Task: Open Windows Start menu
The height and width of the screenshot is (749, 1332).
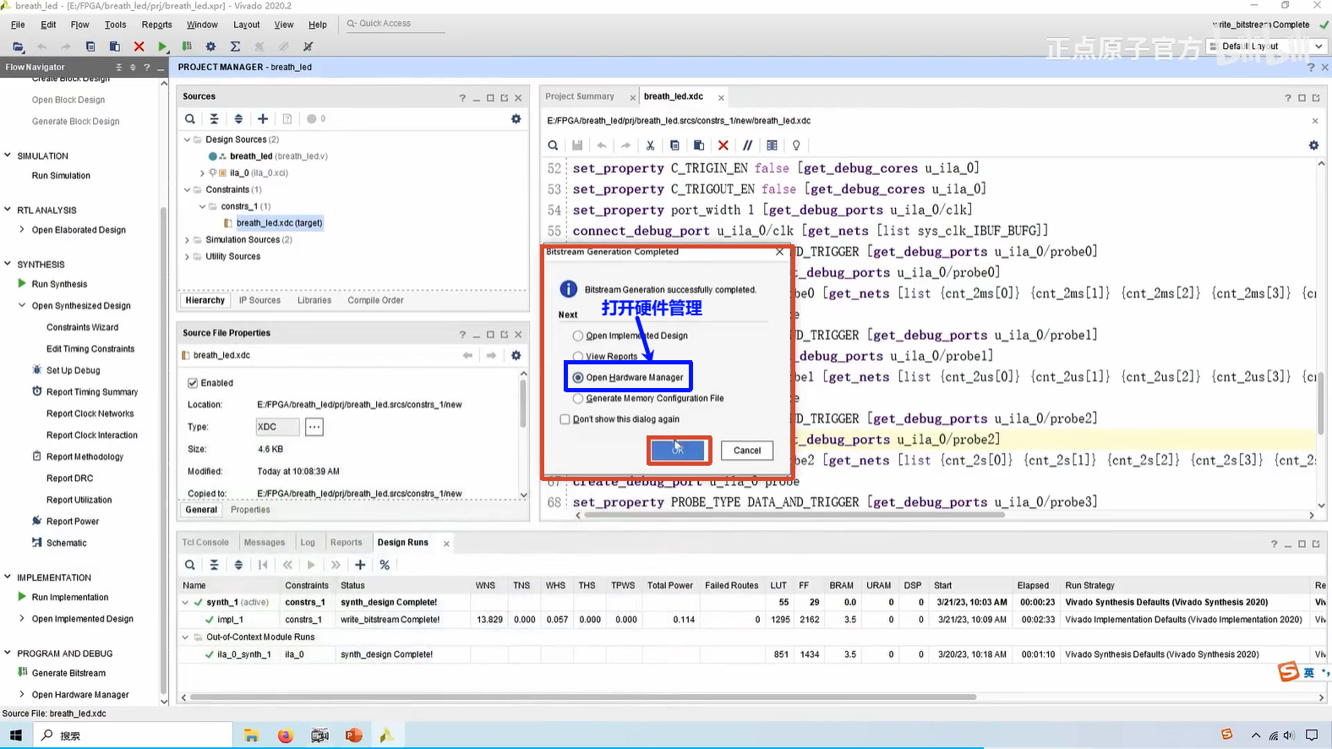Action: tap(16, 735)
